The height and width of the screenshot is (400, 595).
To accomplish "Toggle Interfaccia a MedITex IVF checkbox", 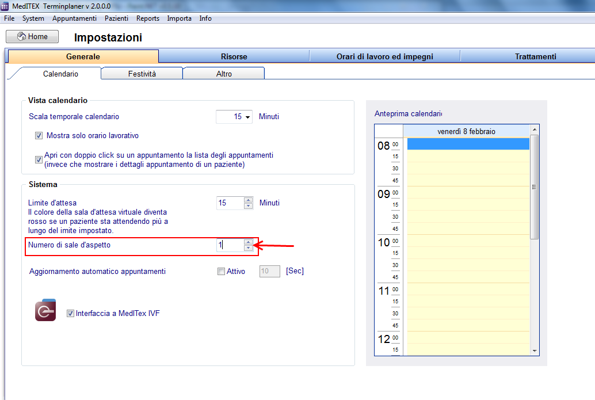I will coord(70,314).
